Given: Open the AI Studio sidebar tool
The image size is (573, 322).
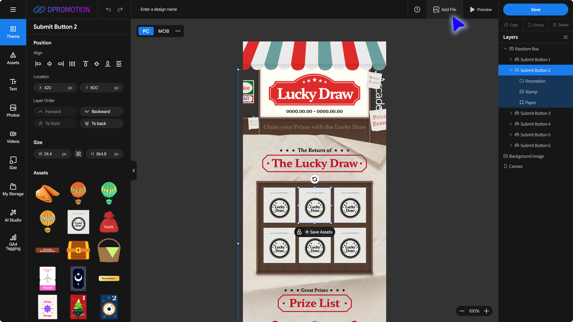Looking at the screenshot, I should pos(13,216).
